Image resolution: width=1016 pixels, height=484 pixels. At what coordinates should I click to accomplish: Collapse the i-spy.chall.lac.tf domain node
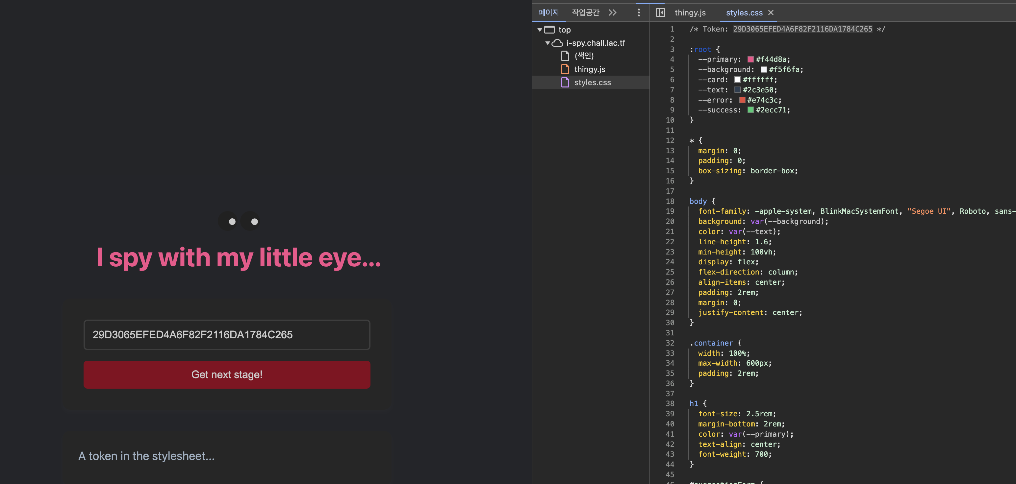coord(547,42)
